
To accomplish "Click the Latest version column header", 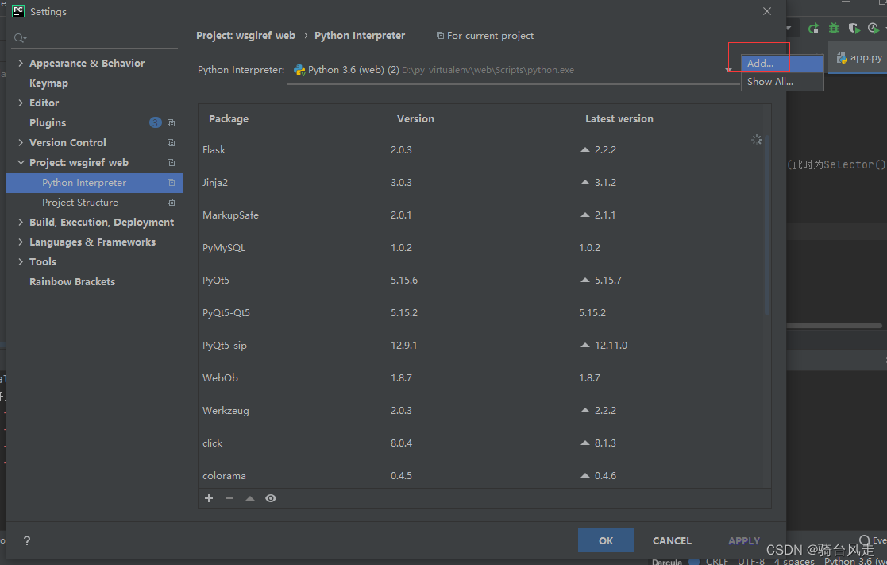I will pos(619,119).
